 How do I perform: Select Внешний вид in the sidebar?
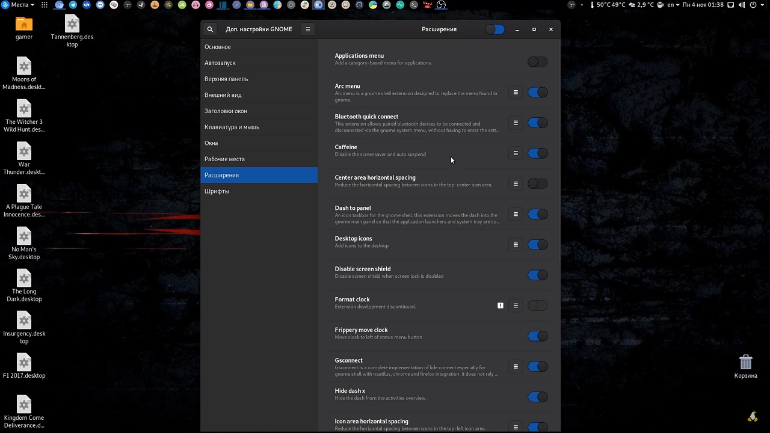coord(223,95)
